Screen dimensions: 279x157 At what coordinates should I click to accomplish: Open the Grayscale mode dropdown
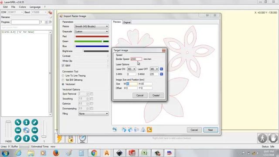point(91,31)
